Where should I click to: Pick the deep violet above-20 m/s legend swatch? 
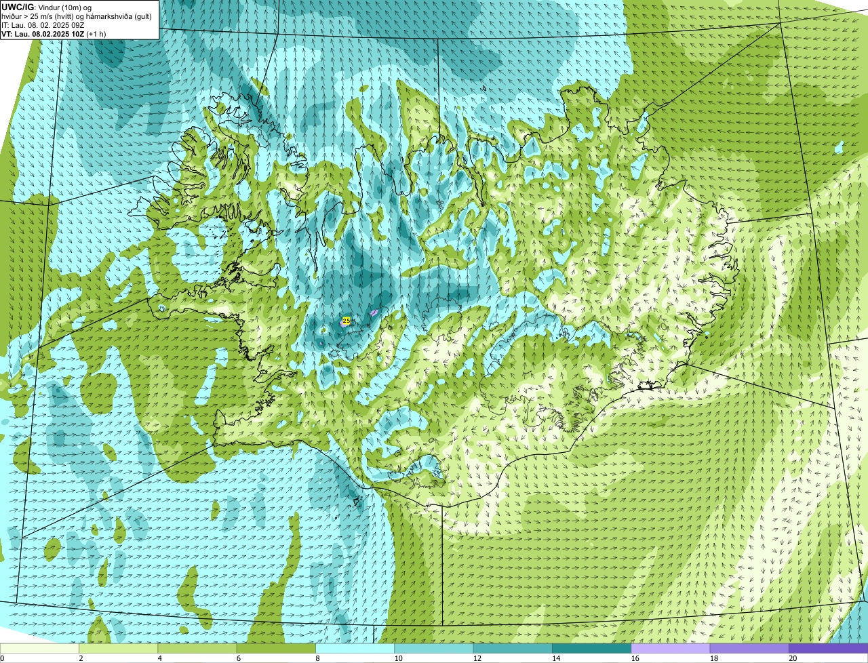828,649
